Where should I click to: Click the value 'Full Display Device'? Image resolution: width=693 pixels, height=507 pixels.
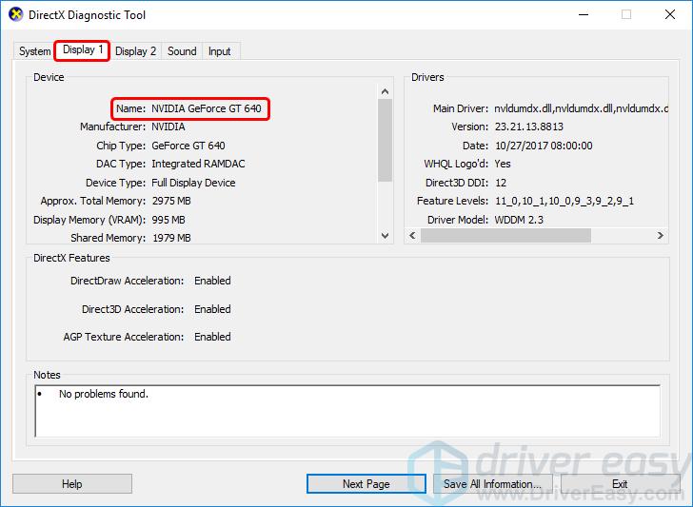tap(193, 183)
